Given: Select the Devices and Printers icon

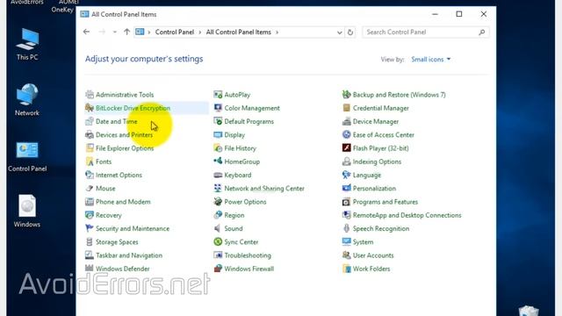Looking at the screenshot, I should click(90, 134).
